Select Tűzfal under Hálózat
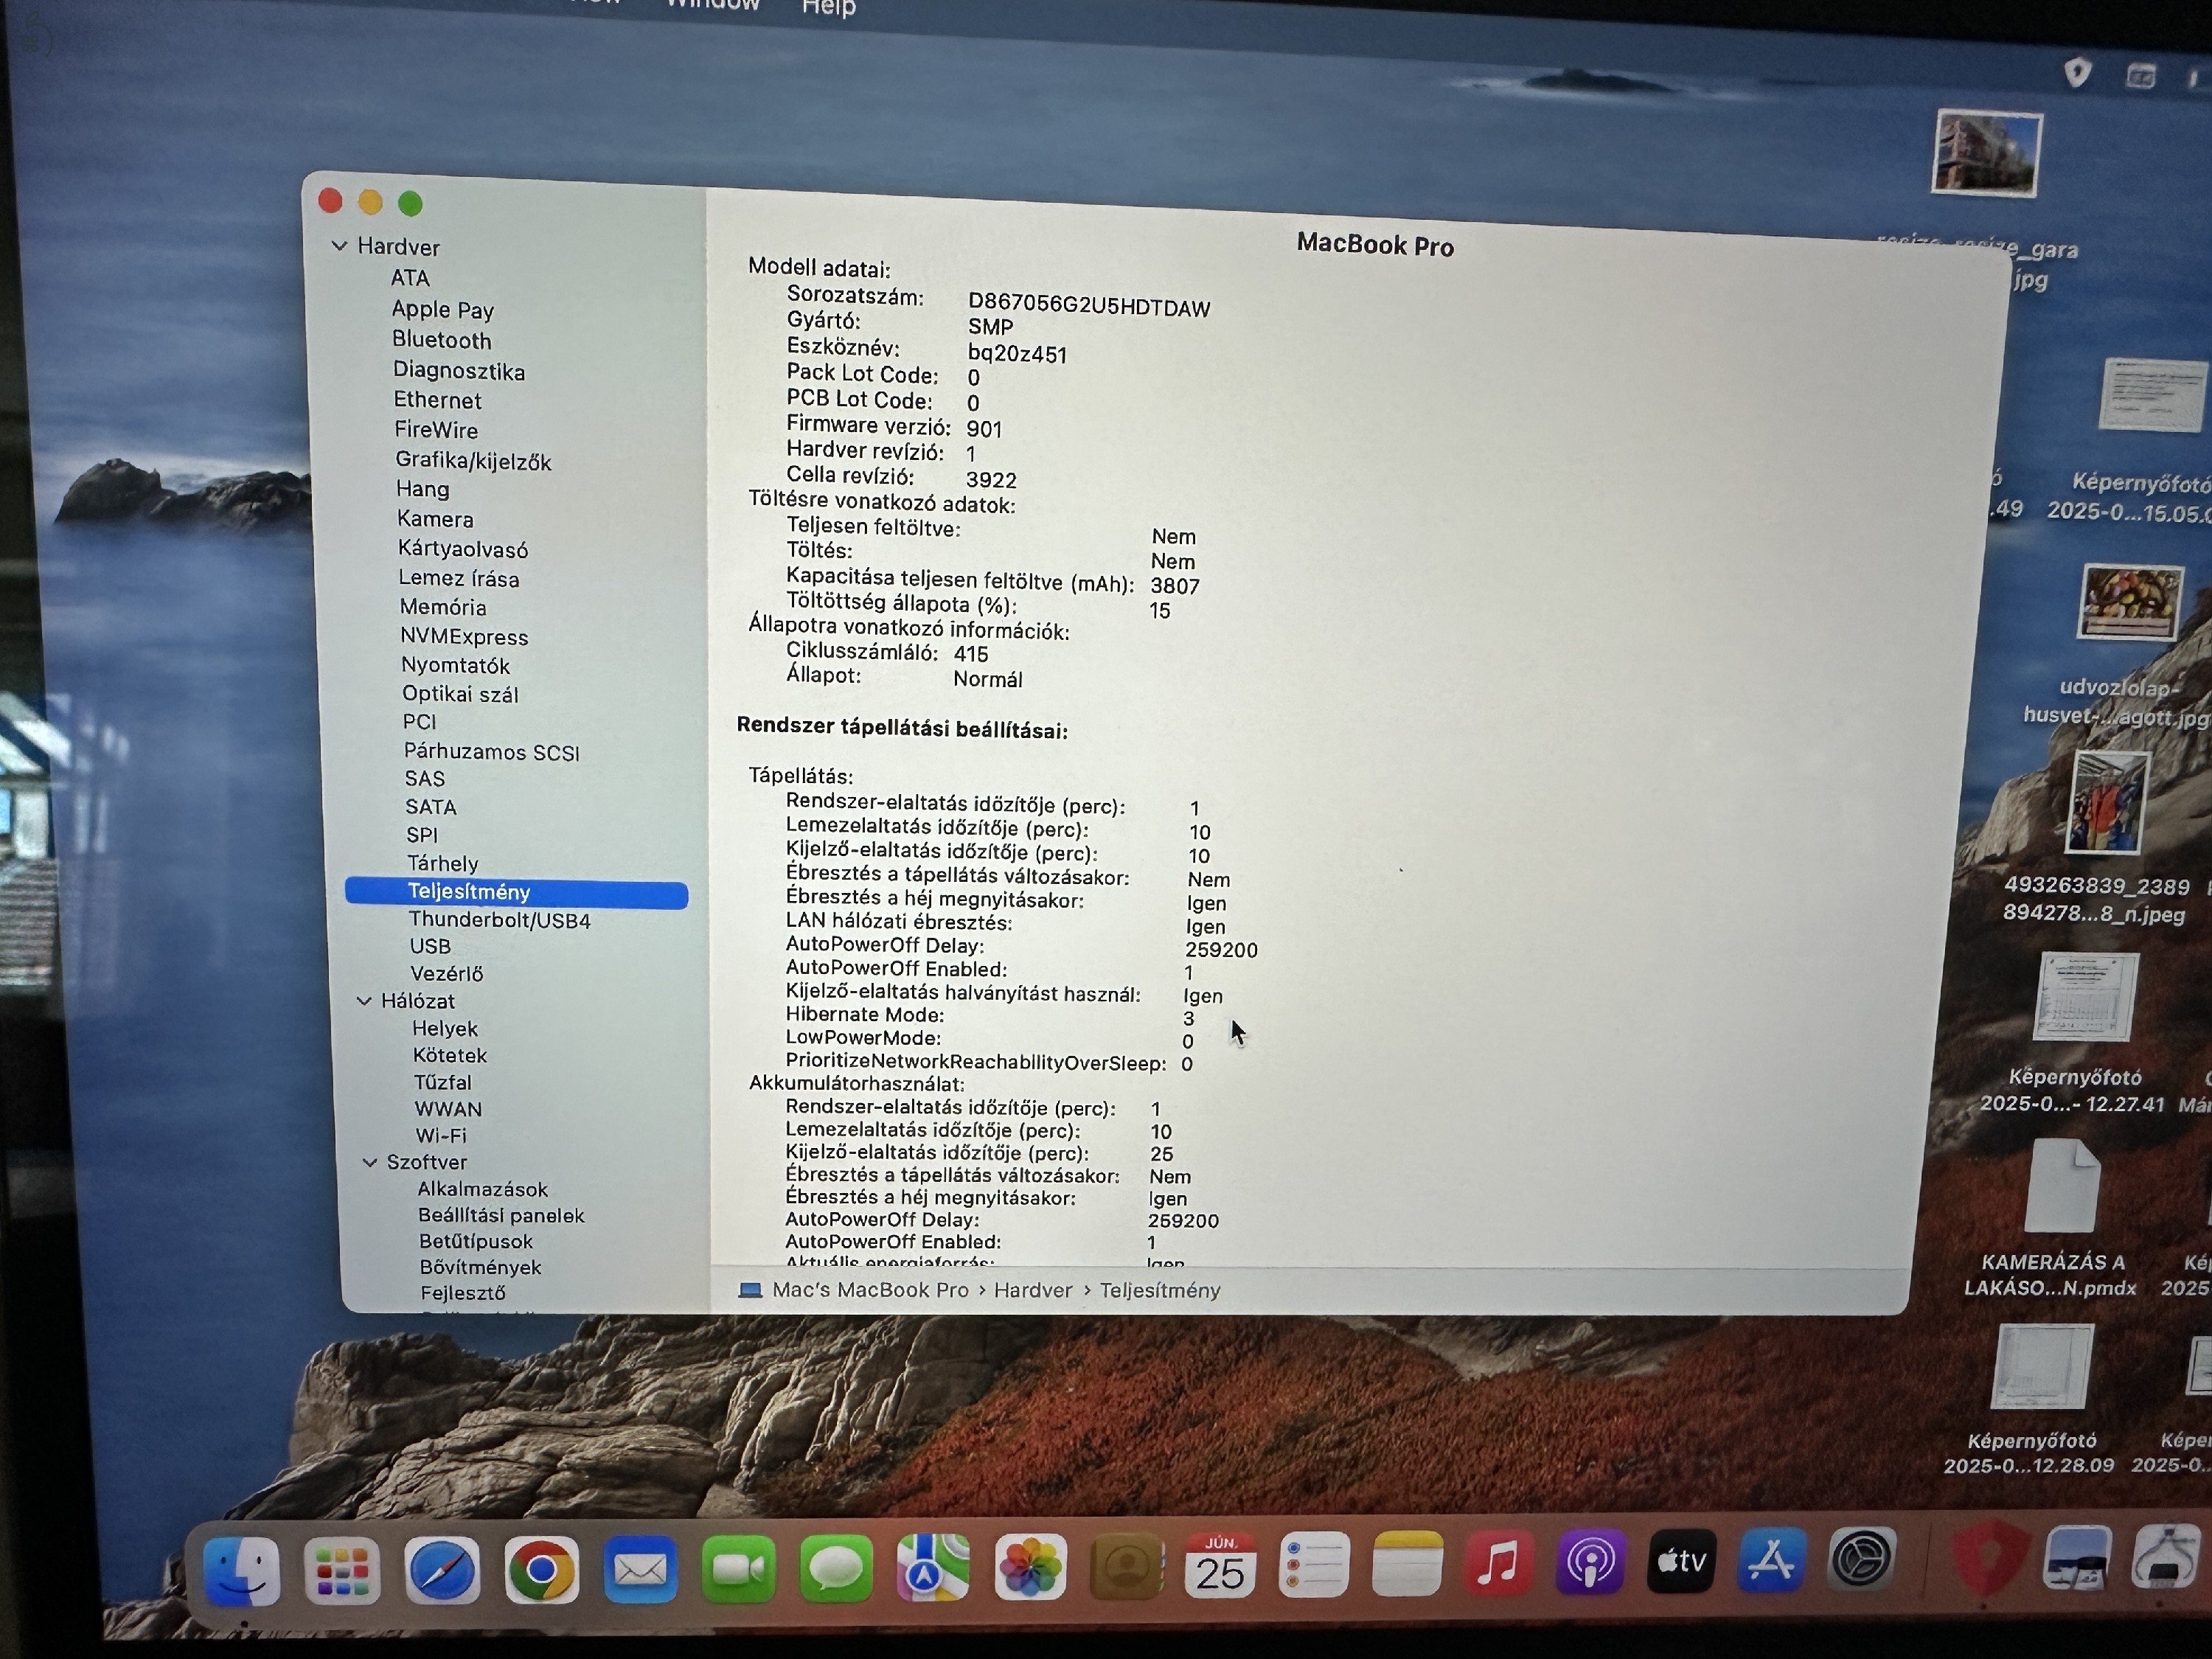Image resolution: width=2212 pixels, height=1659 pixels. click(443, 1082)
